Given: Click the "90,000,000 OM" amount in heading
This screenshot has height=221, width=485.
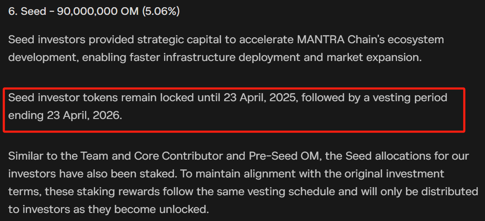Looking at the screenshot, I should [98, 11].
